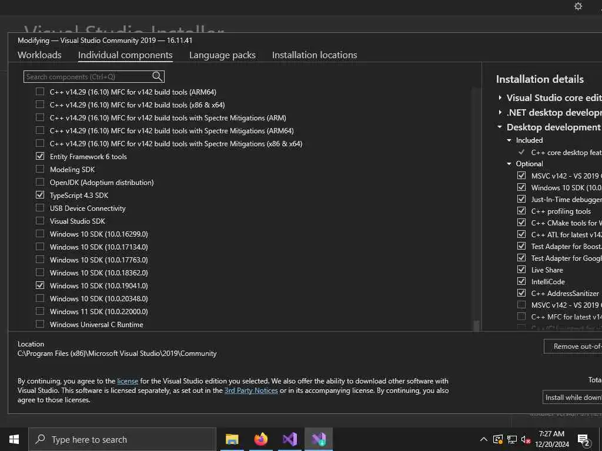Click the security warning tray icon
The height and width of the screenshot is (451, 602).
pos(498,439)
